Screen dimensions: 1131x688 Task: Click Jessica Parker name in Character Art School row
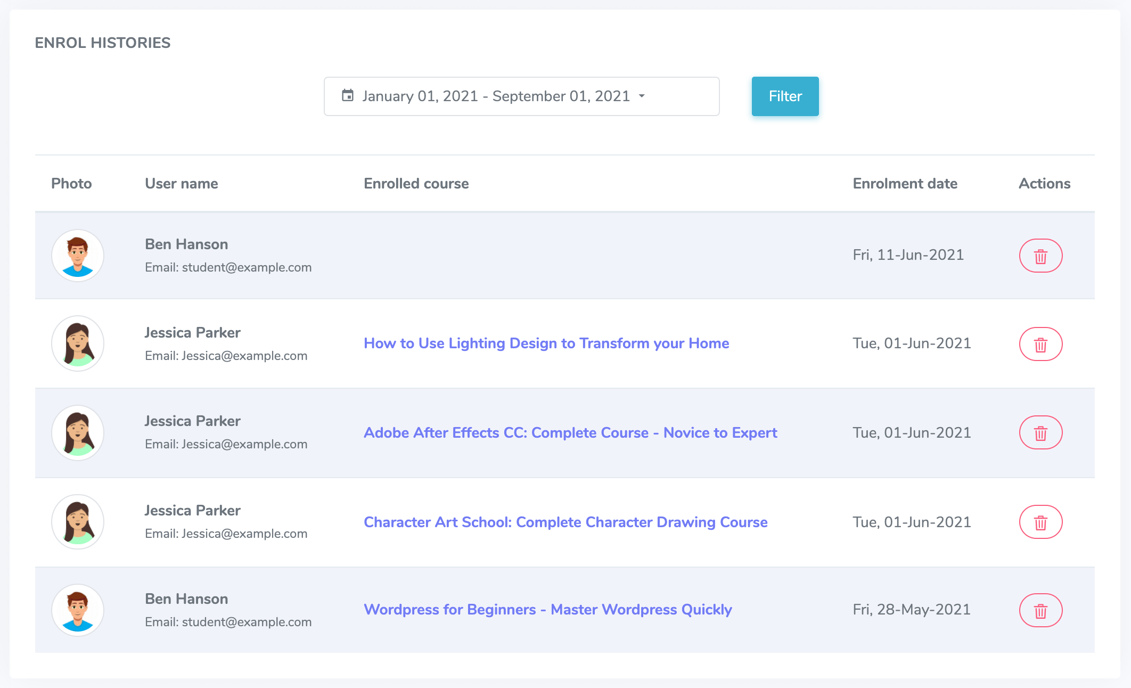point(193,511)
